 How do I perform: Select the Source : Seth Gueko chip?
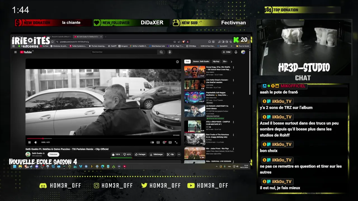click(201, 61)
